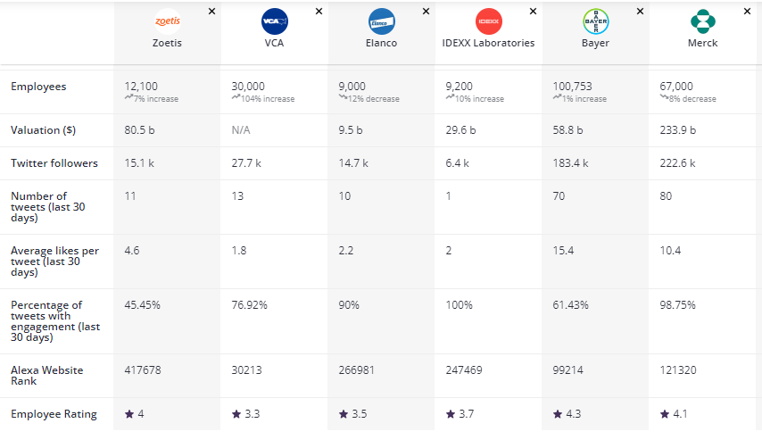This screenshot has width=762, height=440.
Task: Click the red IDEXX logo
Action: [x=488, y=21]
